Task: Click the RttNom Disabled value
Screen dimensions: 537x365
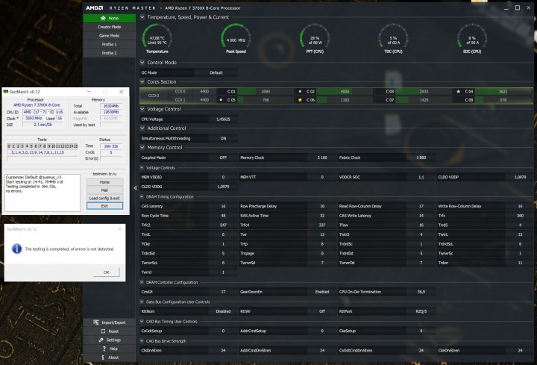Action: 223,311
